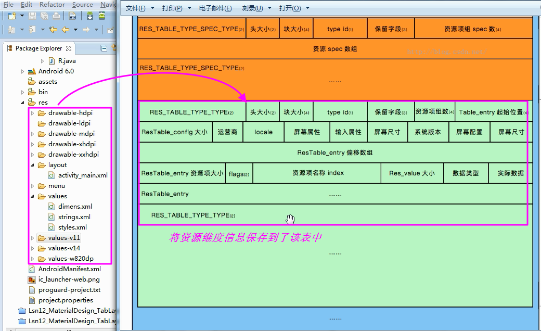This screenshot has width=541, height=331.
Task: Open the Source menu
Action: (x=82, y=5)
